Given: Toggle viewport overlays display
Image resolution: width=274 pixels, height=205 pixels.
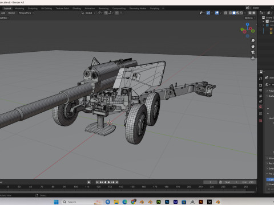Looking at the screenshot, I should 217,13.
